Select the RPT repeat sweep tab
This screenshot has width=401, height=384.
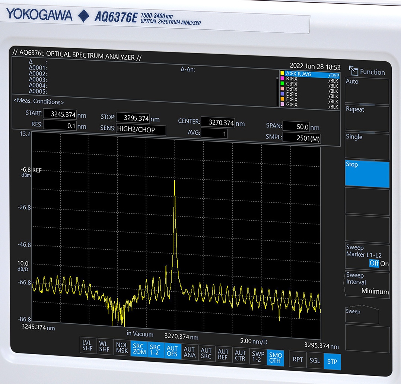tap(297, 360)
